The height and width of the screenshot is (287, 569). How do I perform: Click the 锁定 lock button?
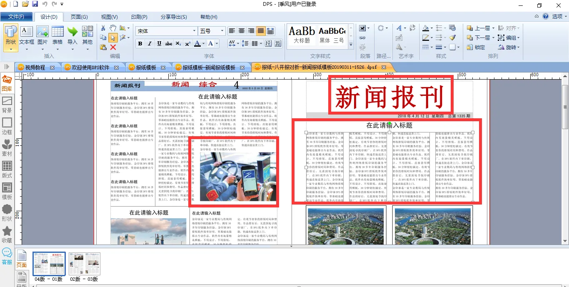click(476, 47)
